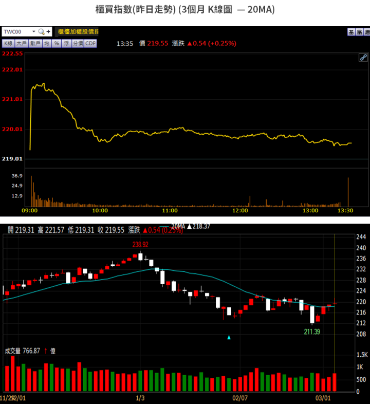Click the 開 219.31 open price text

[x=21, y=230]
